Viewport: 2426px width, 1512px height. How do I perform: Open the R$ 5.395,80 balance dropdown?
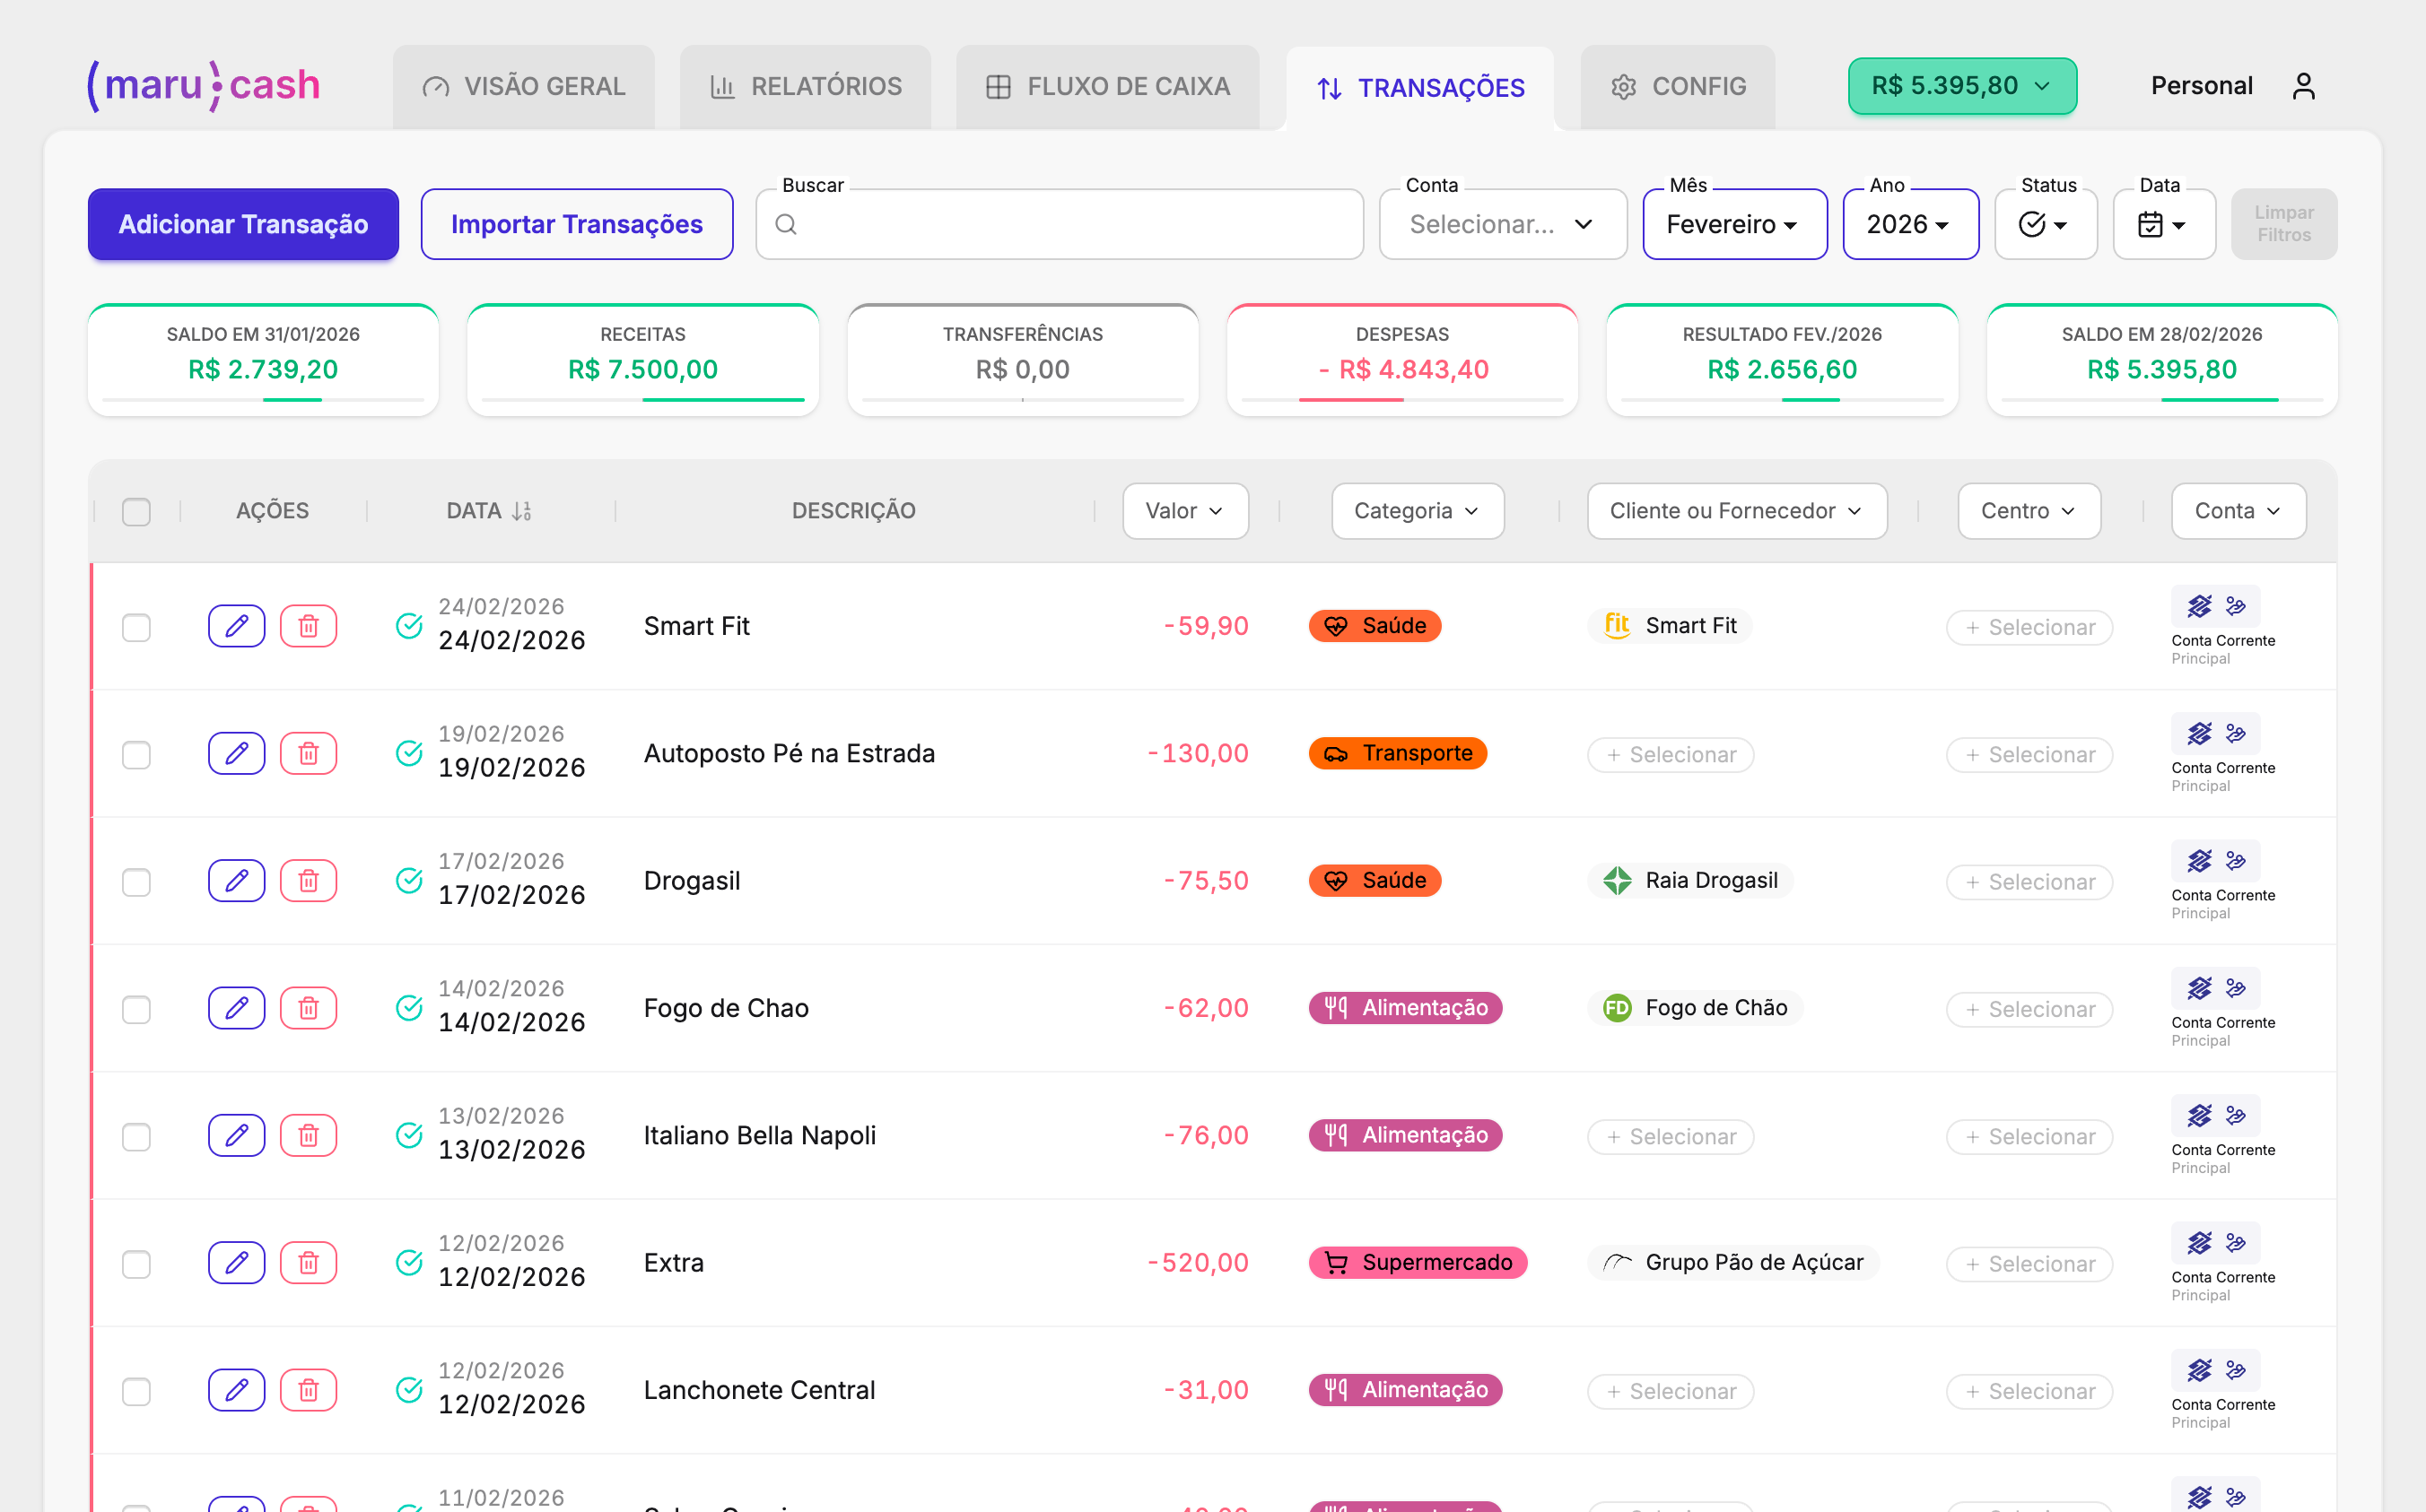1961,86
